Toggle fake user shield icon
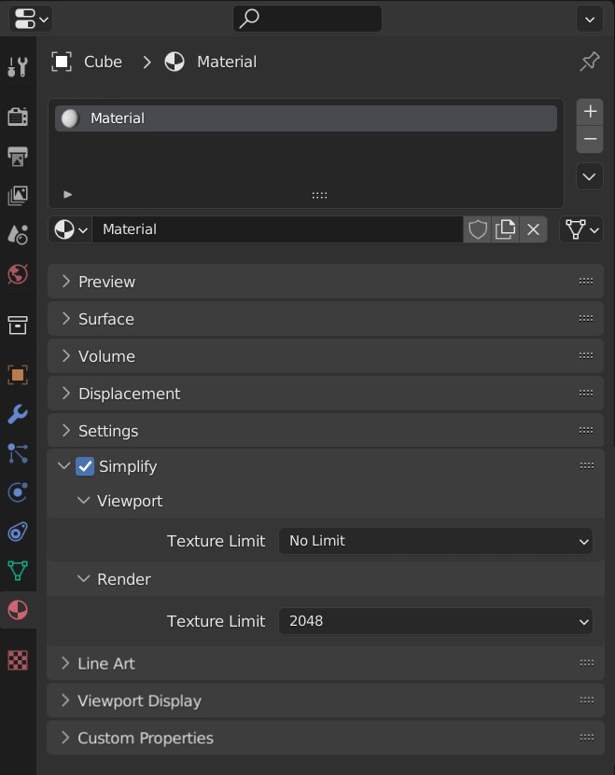Viewport: 615px width, 775px height. 478,229
